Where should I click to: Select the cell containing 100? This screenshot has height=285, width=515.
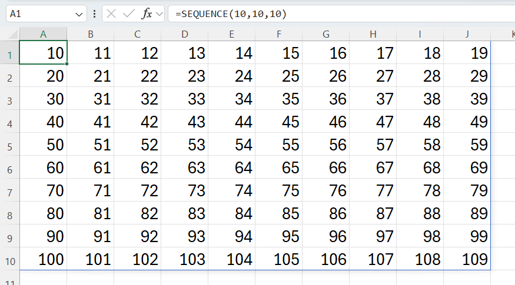click(x=44, y=259)
